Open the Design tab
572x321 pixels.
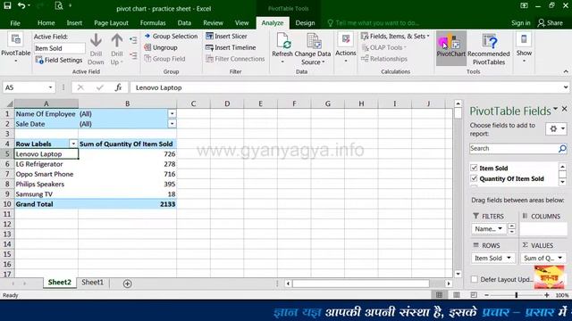click(305, 23)
